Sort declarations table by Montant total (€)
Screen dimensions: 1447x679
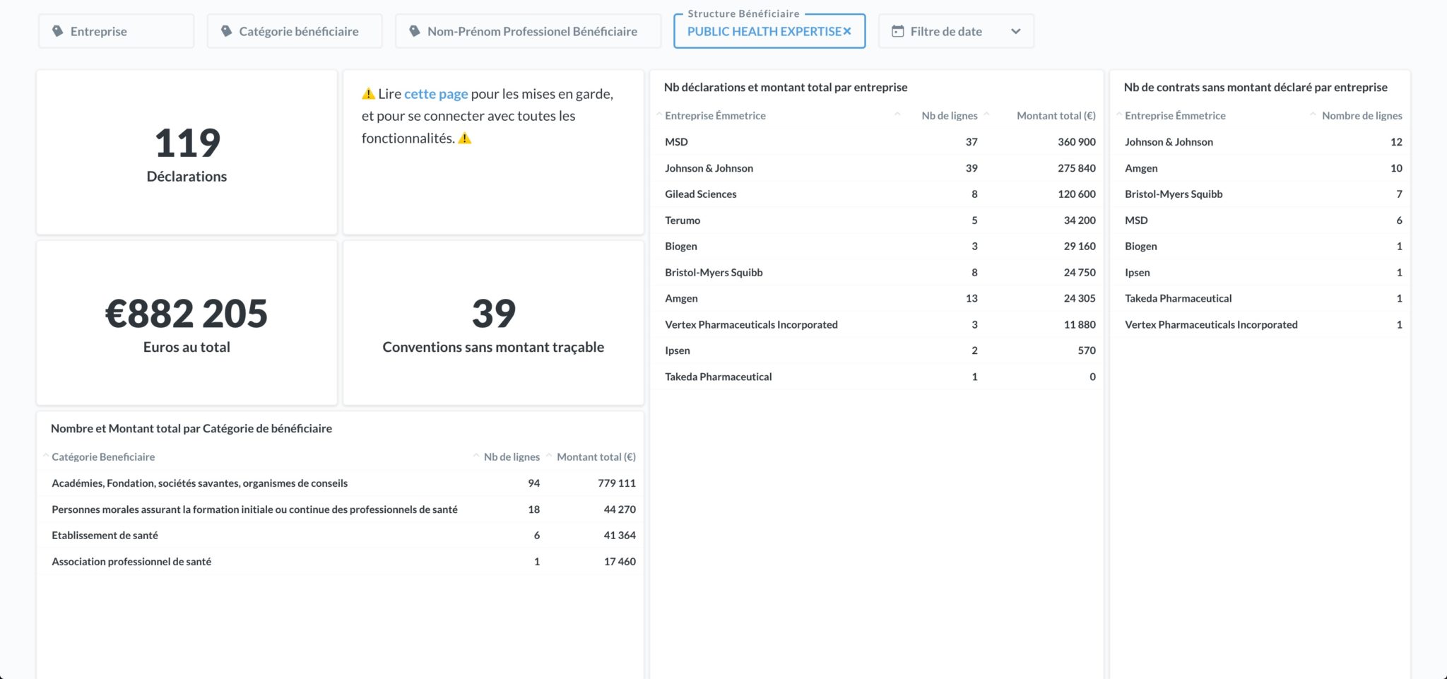pos(1056,116)
